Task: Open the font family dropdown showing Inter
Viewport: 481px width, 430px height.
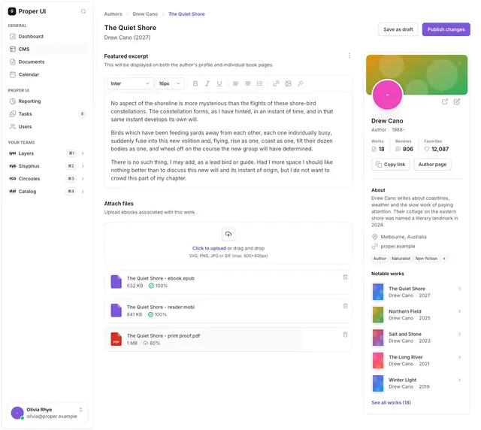Action: tap(130, 83)
